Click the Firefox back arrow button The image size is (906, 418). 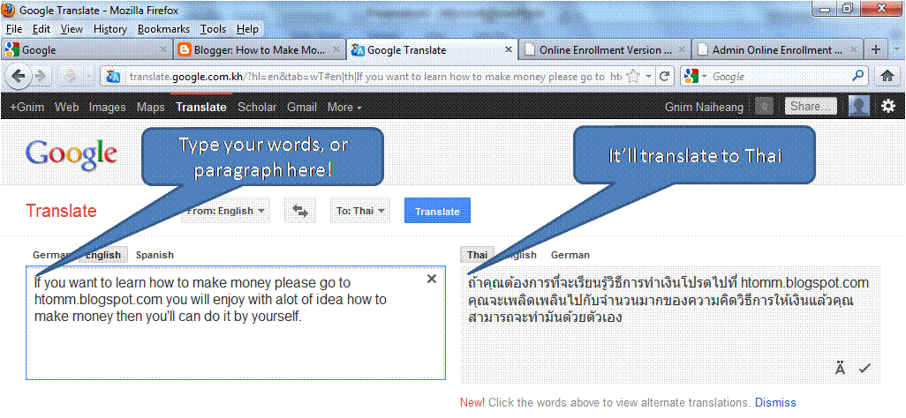pyautogui.click(x=19, y=76)
